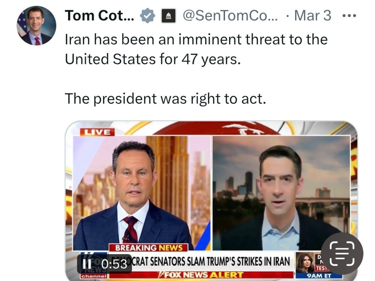The image size is (375, 281).
Task: Click the "Iran has been an imminent threat" text
Action: [196, 40]
